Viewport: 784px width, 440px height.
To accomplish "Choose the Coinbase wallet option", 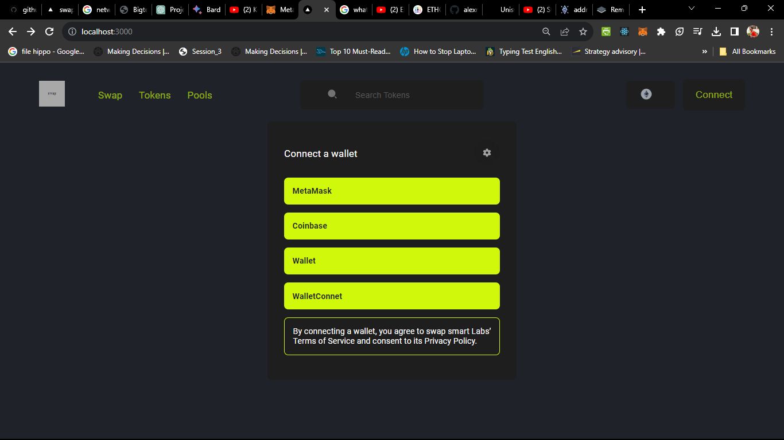I will pyautogui.click(x=392, y=226).
